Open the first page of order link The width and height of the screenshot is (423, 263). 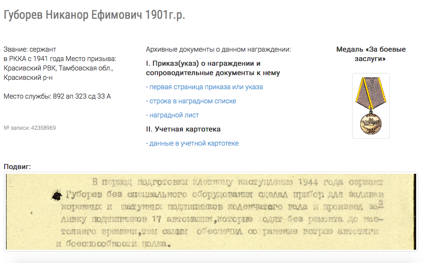tap(206, 87)
